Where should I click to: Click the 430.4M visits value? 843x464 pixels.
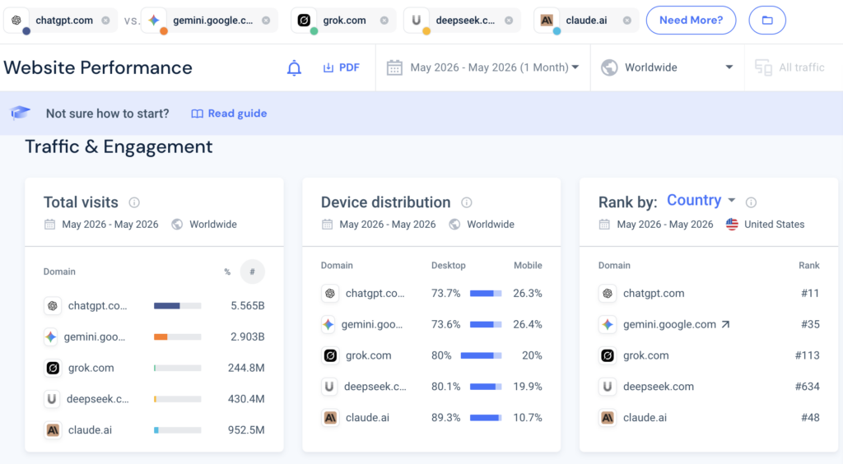point(245,399)
